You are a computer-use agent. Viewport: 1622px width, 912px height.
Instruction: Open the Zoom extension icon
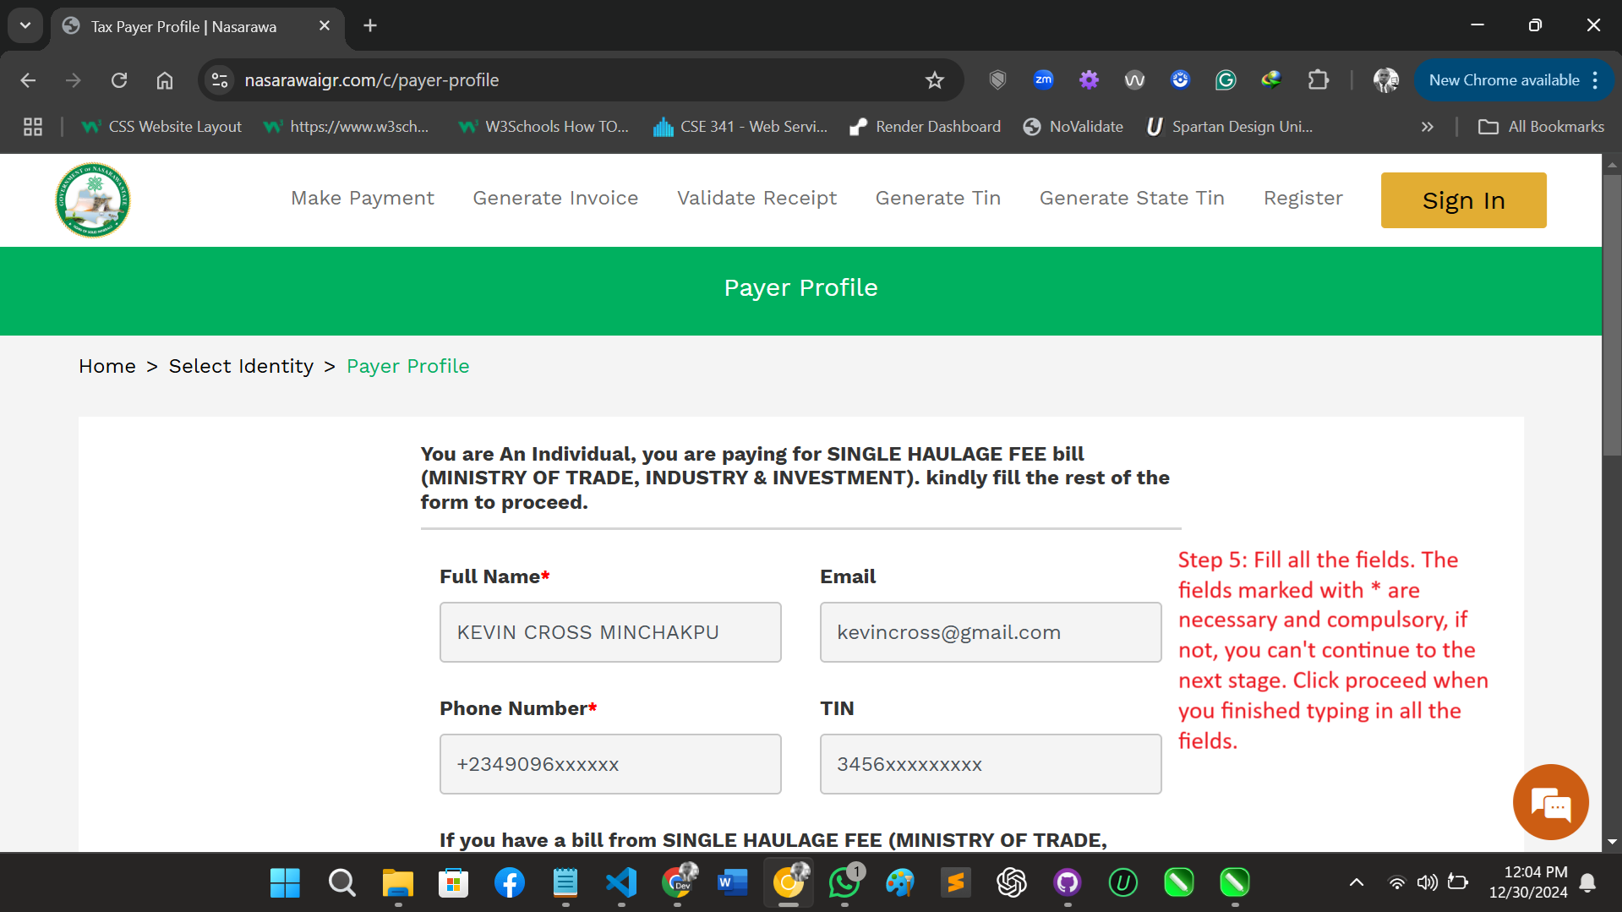pos(1044,80)
